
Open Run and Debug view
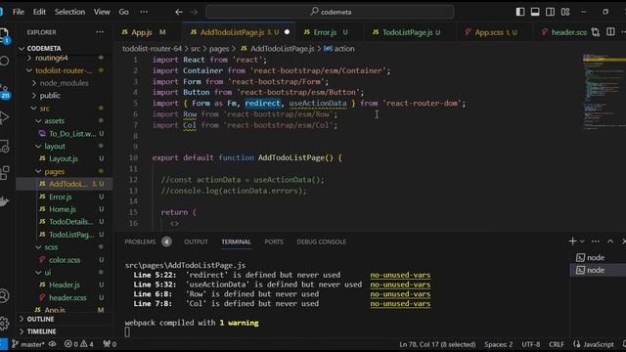coord(4,117)
